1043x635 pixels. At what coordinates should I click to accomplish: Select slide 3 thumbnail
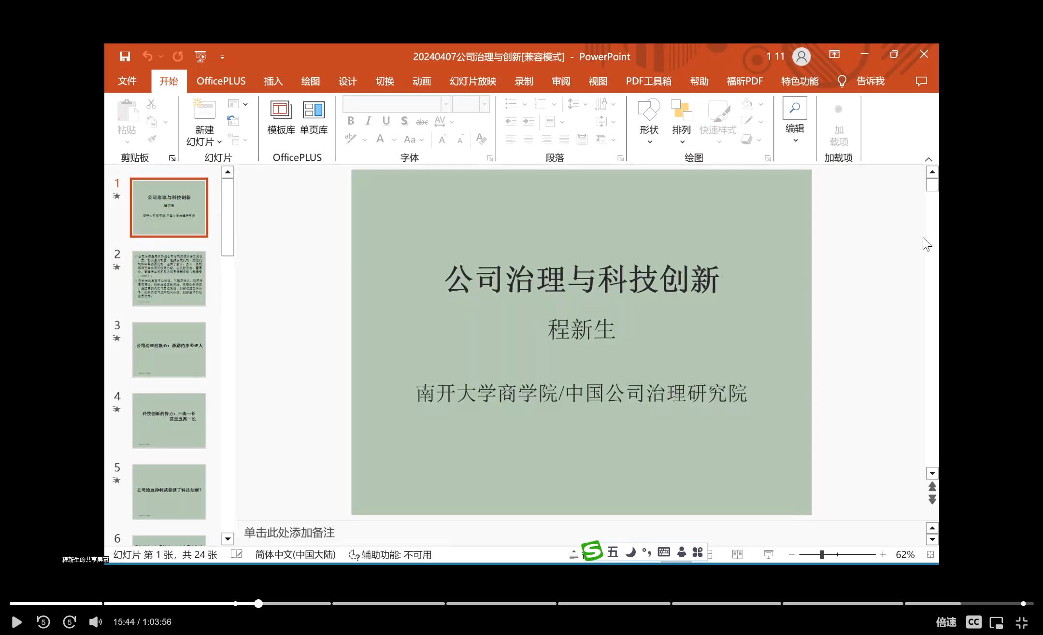point(169,349)
